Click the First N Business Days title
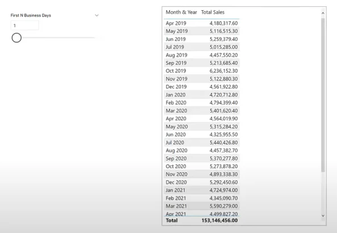 pos(31,15)
